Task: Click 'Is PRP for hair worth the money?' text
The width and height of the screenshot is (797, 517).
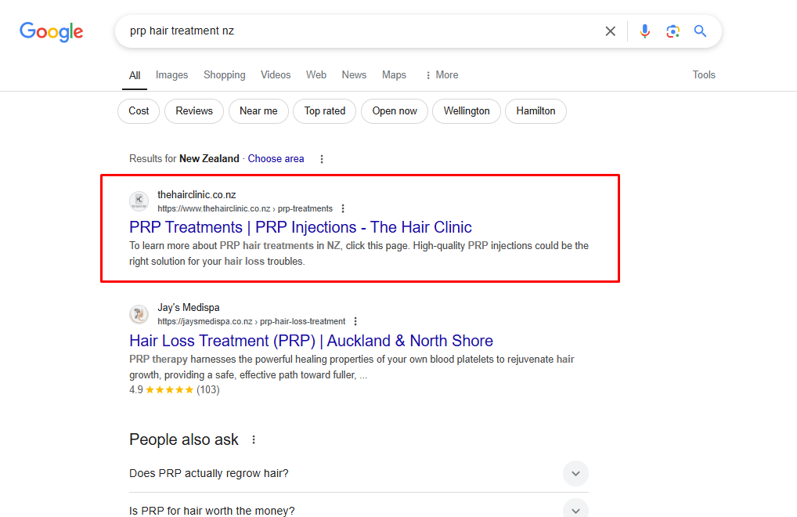Action: pos(212,511)
